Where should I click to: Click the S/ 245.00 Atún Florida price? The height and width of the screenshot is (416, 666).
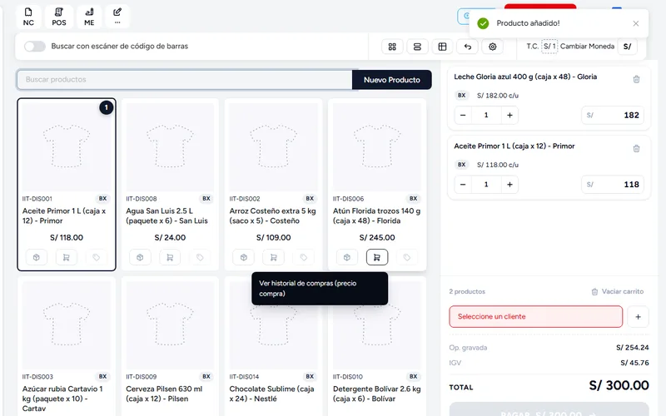pos(377,238)
